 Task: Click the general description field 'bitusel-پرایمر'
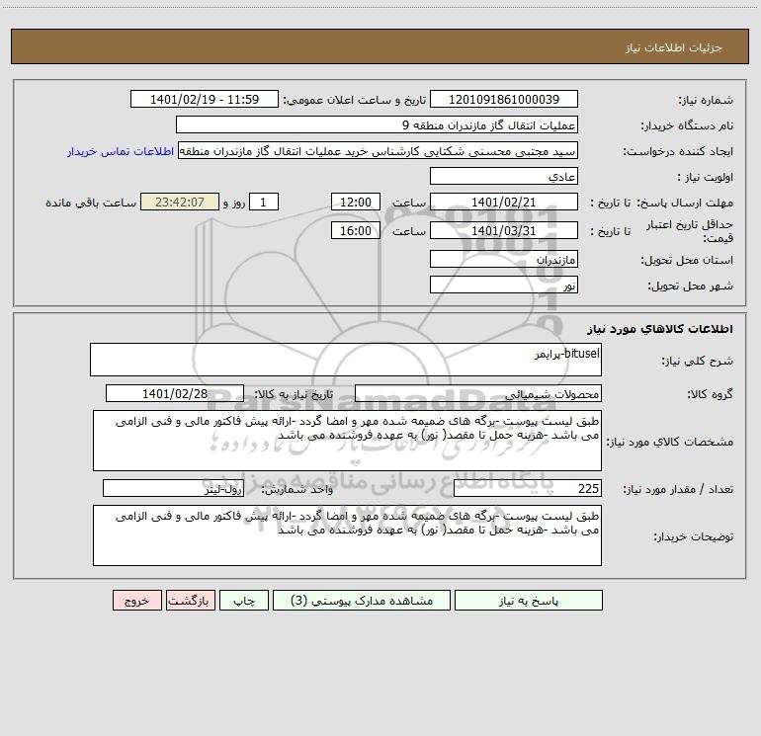(x=346, y=360)
